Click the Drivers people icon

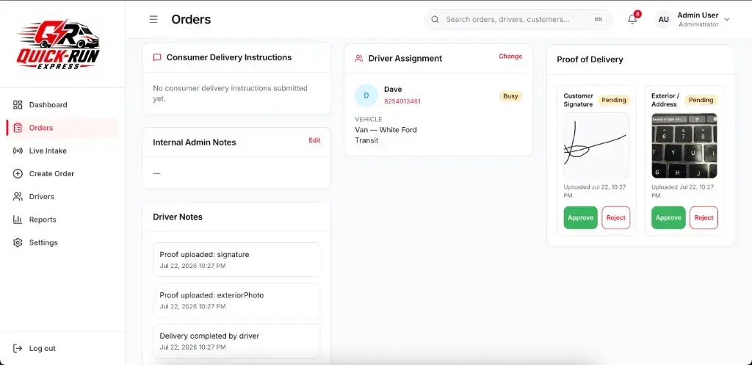(x=18, y=197)
